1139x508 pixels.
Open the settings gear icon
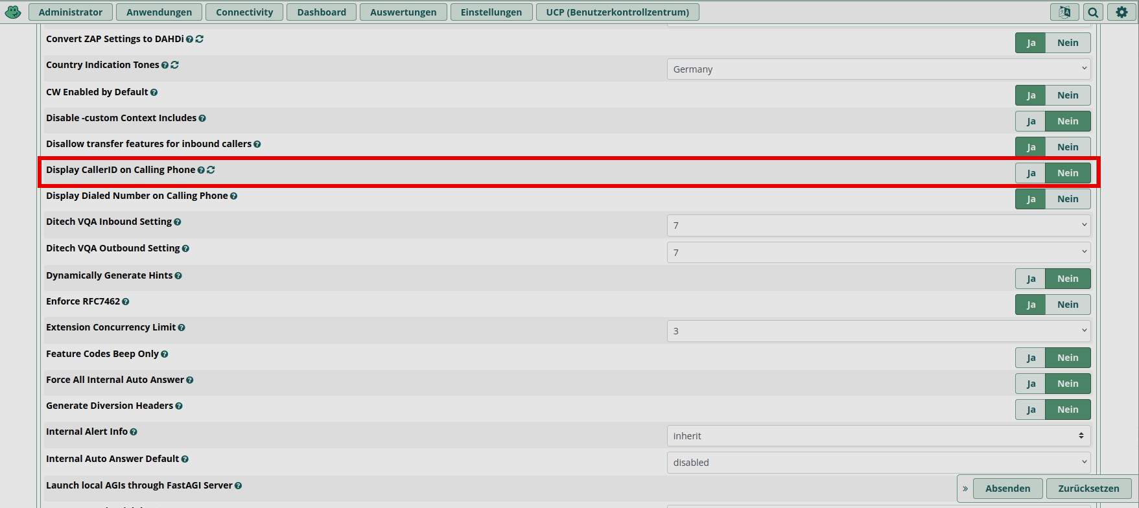(1121, 12)
